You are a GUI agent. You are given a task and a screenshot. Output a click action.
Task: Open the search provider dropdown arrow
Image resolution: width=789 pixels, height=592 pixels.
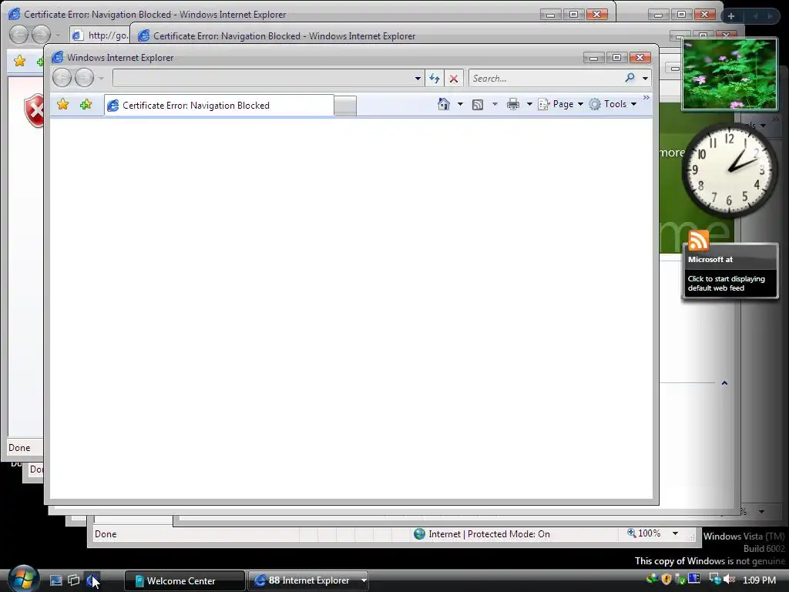coord(645,79)
